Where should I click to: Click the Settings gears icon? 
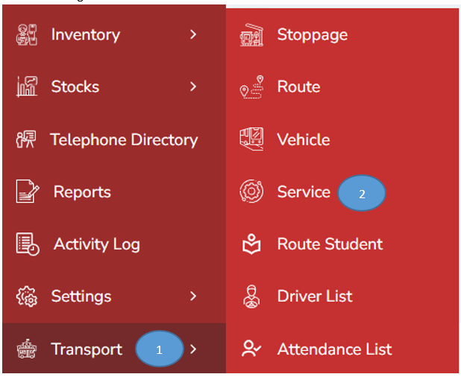click(26, 297)
